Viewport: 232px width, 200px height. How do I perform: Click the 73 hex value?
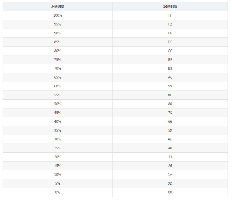pos(170,113)
